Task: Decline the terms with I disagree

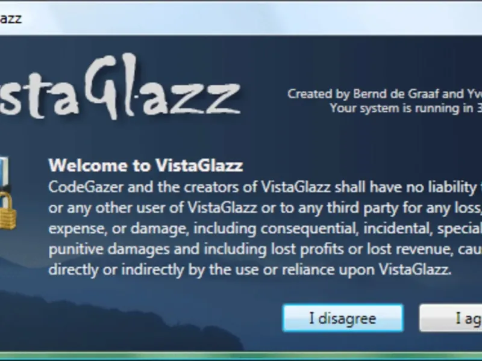Action: pyautogui.click(x=343, y=318)
